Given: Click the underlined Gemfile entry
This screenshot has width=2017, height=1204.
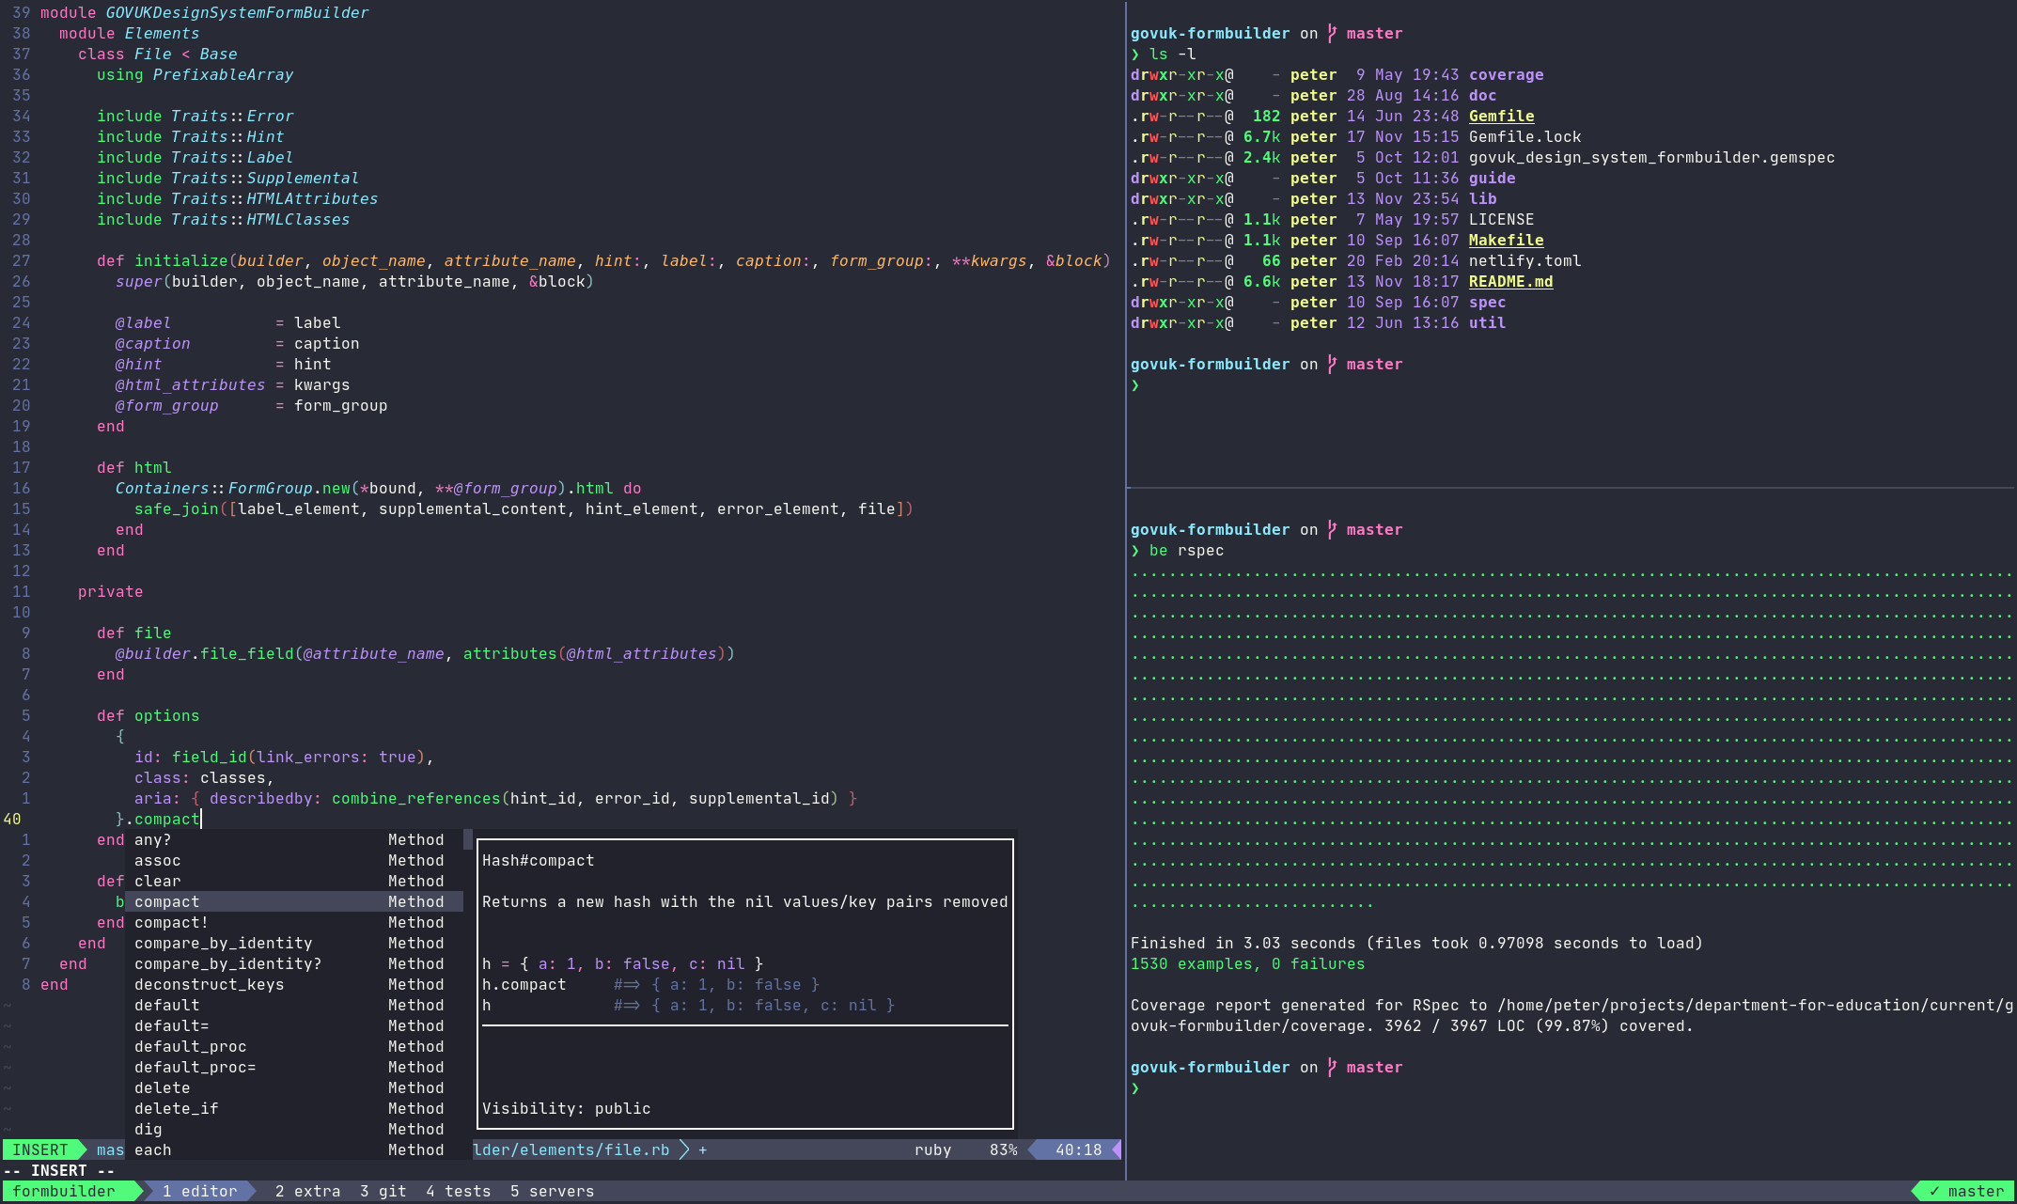Looking at the screenshot, I should coord(1501,116).
